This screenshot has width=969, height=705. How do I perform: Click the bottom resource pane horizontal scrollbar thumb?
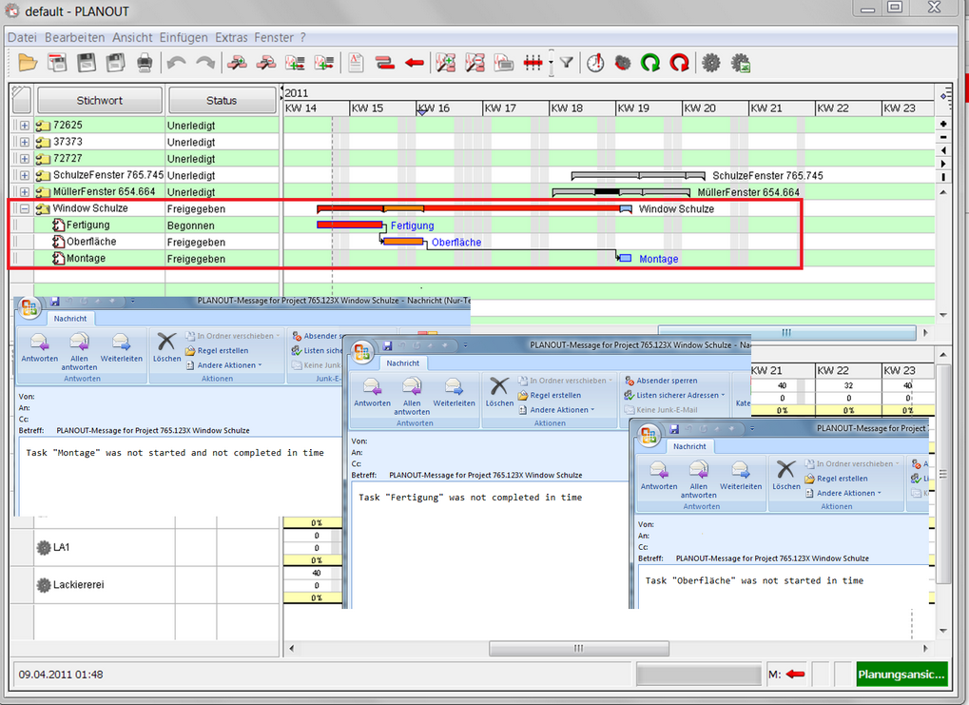click(579, 648)
